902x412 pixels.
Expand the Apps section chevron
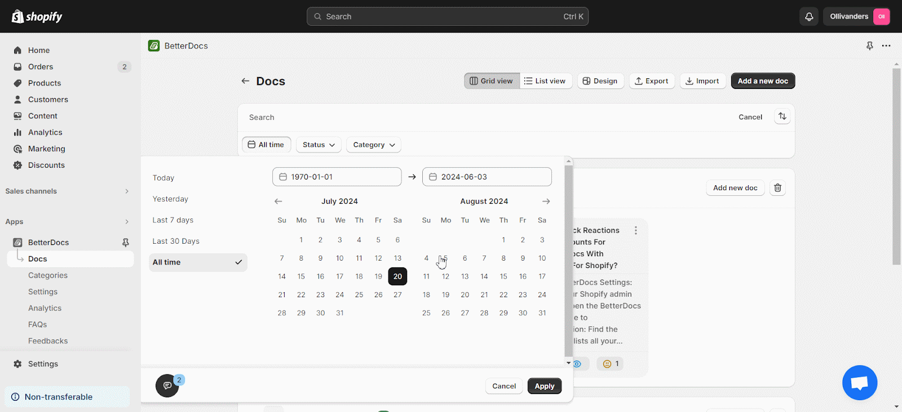[x=127, y=222]
